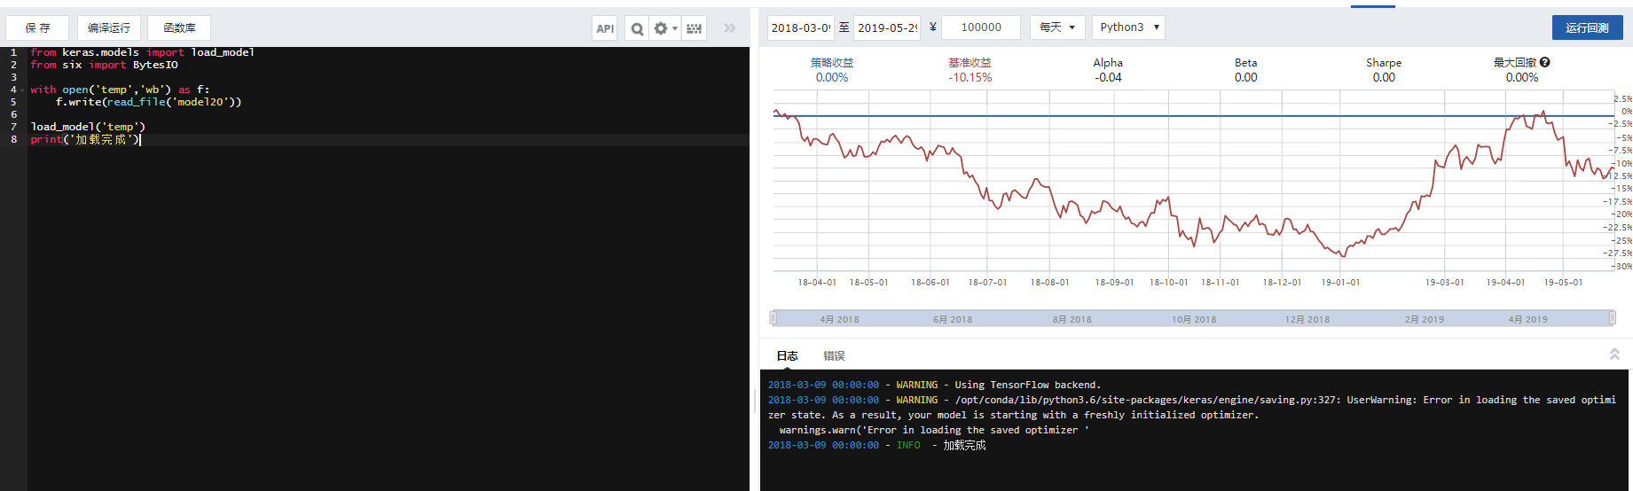Open the 每天 frequency dropdown
The image size is (1633, 491).
pos(1057,27)
